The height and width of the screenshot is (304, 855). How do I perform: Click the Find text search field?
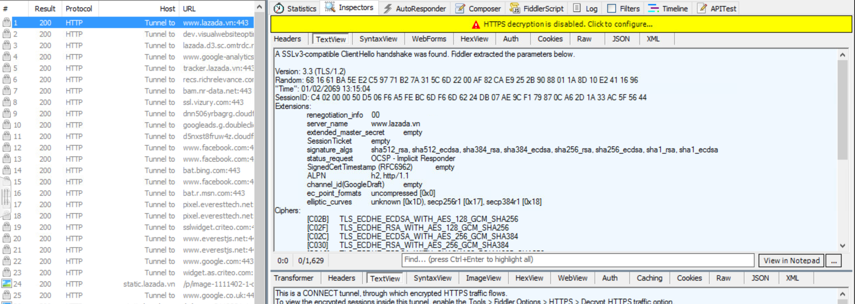[577, 260]
